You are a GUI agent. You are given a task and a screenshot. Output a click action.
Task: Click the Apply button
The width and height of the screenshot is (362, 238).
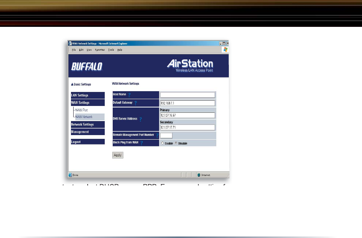point(118,155)
